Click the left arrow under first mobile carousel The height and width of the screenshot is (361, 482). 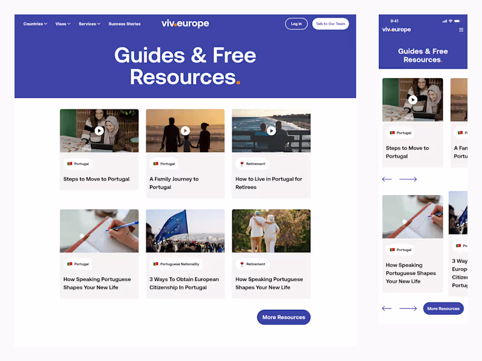(x=387, y=179)
